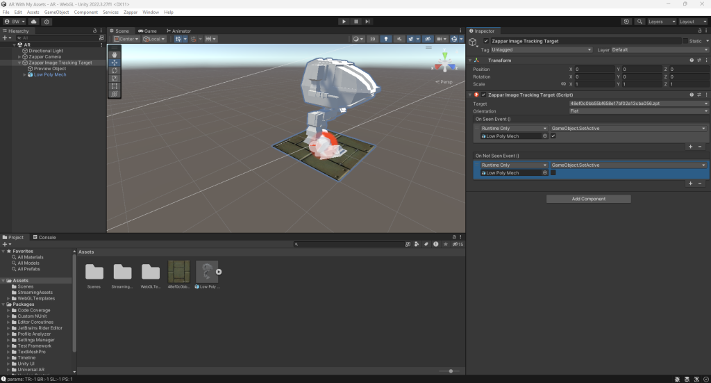The image size is (711, 383).
Task: Click the cloud services icon
Action: click(x=33, y=22)
